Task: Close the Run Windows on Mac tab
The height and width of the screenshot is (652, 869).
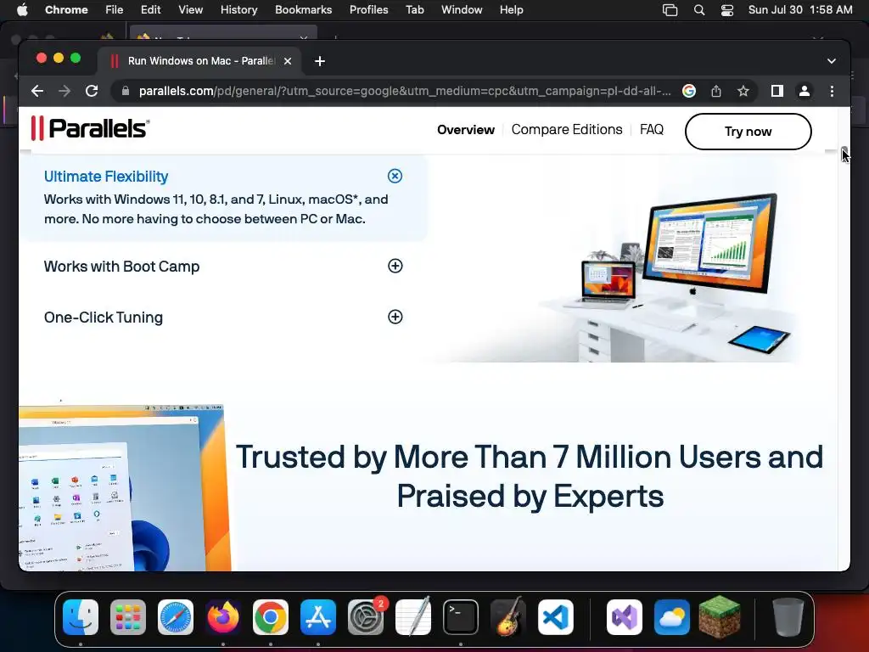Action: point(288,61)
